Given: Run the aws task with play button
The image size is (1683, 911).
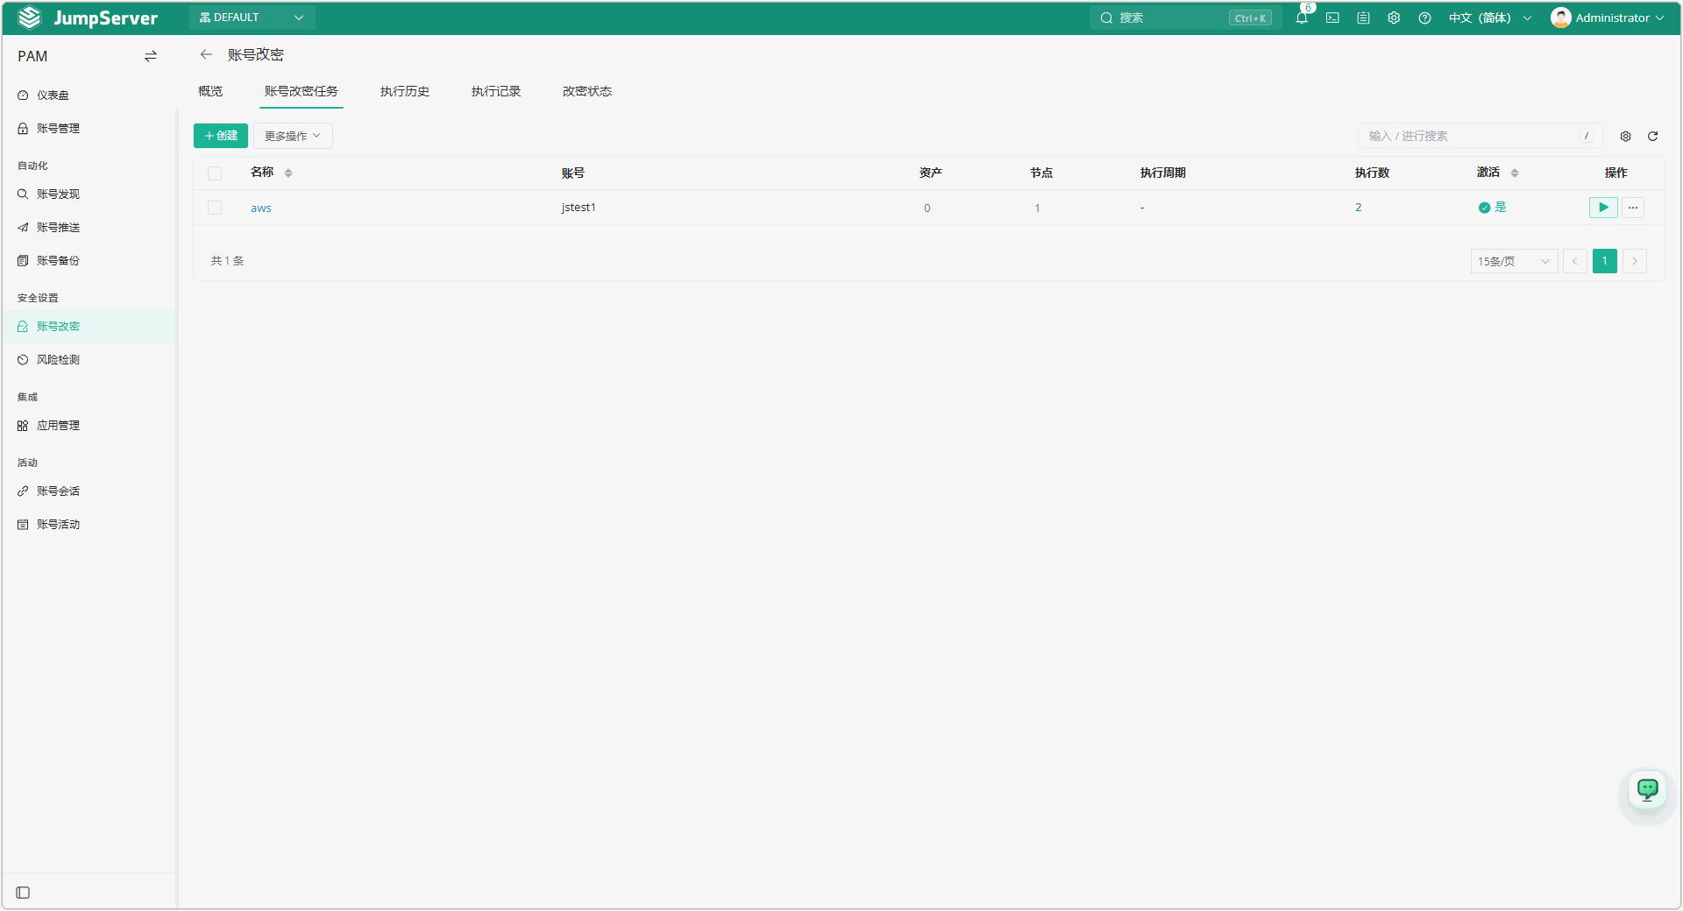Looking at the screenshot, I should (x=1603, y=208).
